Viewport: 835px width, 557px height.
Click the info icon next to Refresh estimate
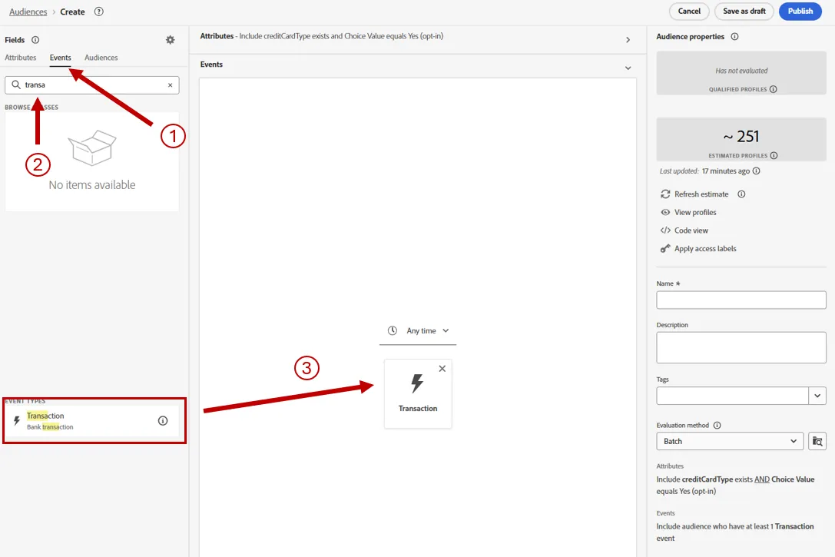[741, 194]
